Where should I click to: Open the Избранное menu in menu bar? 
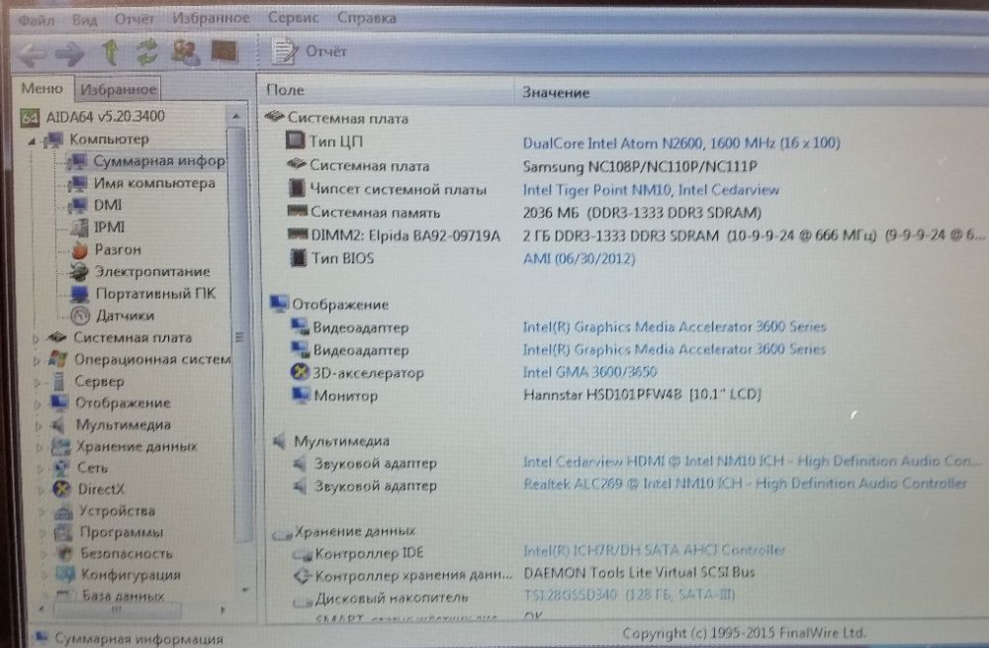(212, 18)
